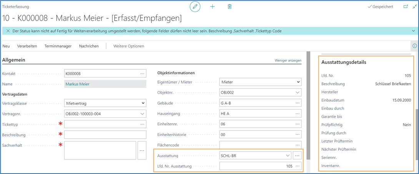Open the Terminmanager menu
419x174 pixels.
point(58,46)
